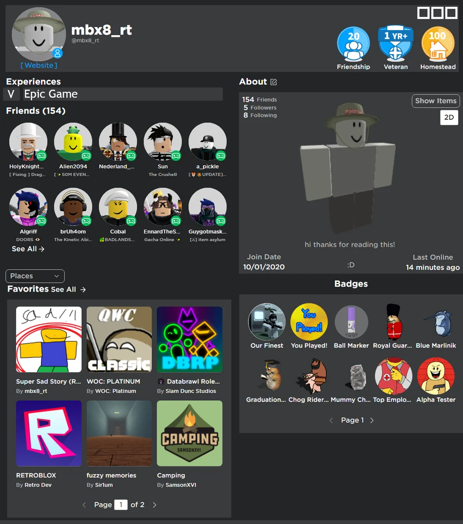Image resolution: width=463 pixels, height=524 pixels.
Task: Open the Places filter dropdown
Action: (35, 276)
